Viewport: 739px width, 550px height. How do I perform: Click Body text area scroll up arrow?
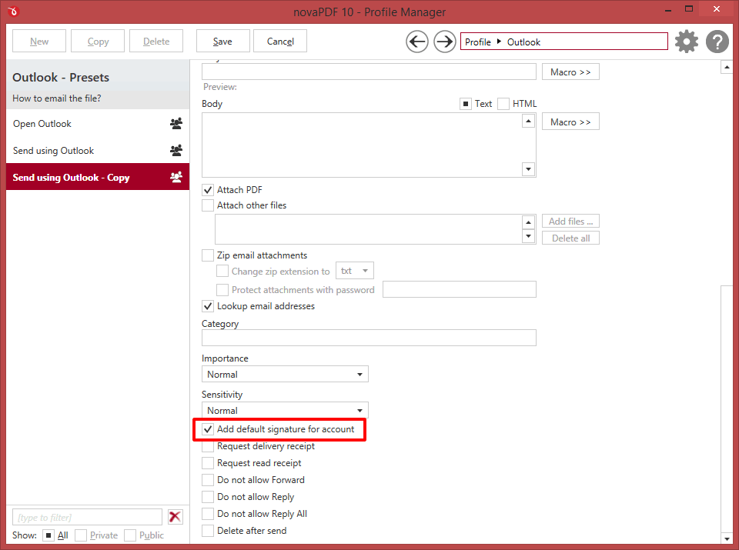[528, 122]
